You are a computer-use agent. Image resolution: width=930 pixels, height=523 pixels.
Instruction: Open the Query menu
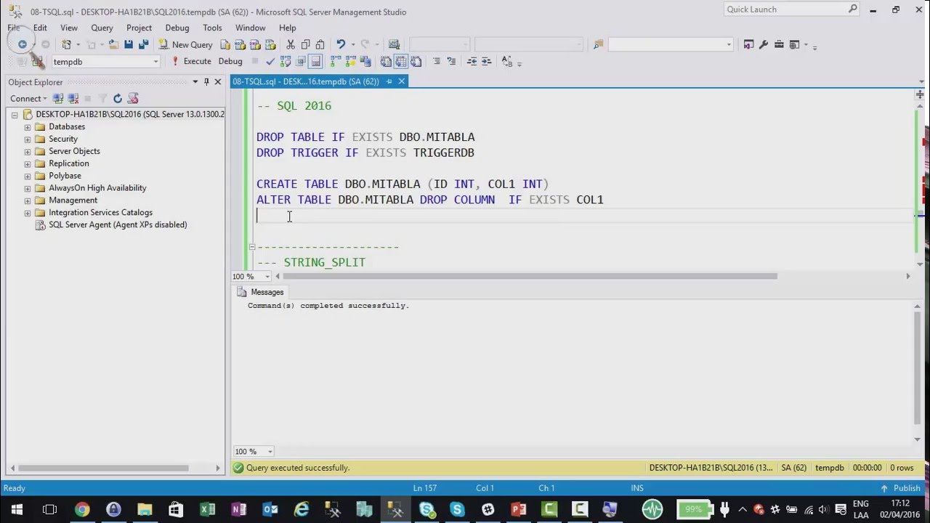click(102, 28)
